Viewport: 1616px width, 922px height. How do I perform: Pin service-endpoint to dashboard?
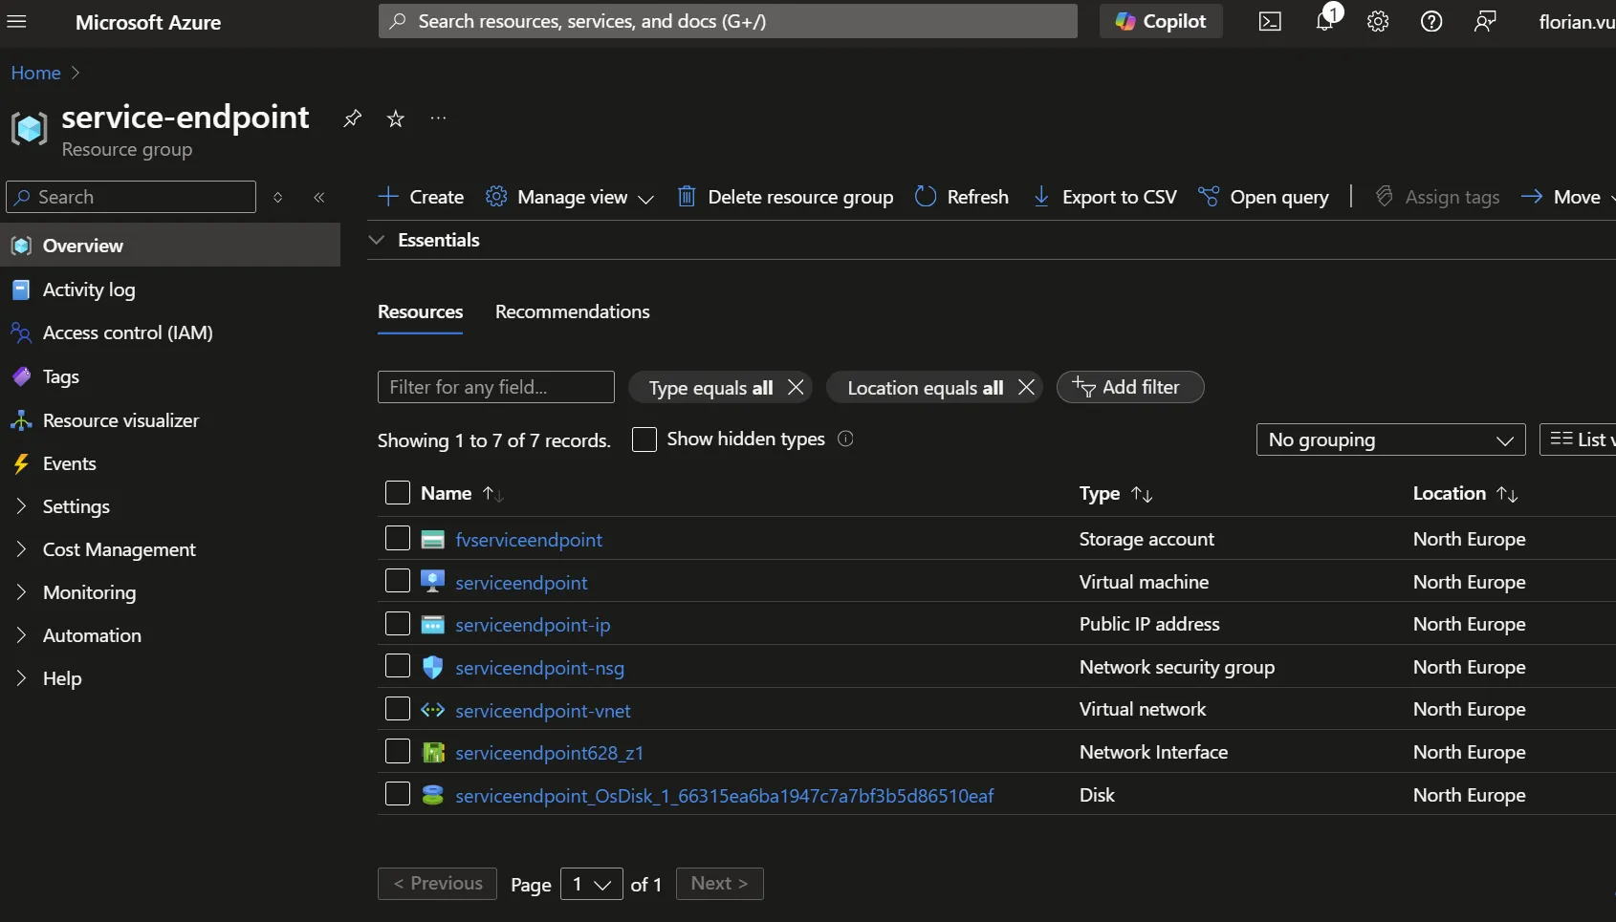[352, 118]
